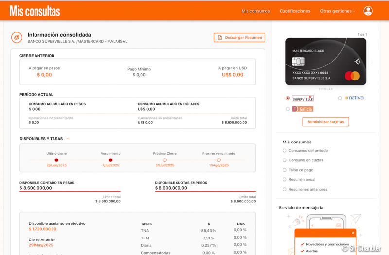Click the Mastercard Black card image

tap(326, 62)
